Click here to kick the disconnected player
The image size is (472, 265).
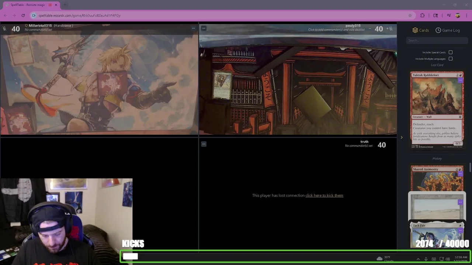[324, 195]
